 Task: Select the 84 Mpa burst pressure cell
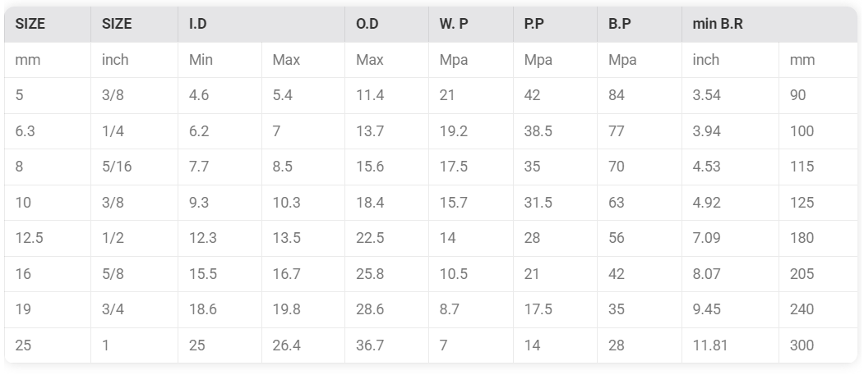[640, 95]
